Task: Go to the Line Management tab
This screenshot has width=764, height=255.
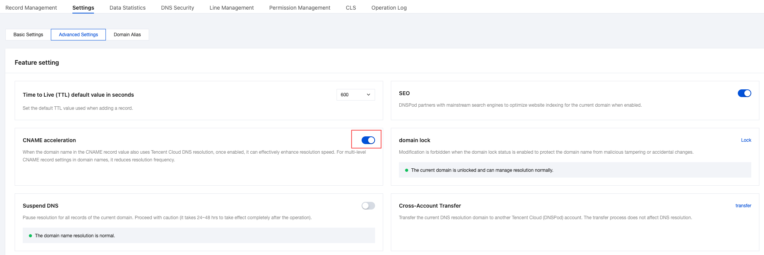Action: tap(231, 8)
